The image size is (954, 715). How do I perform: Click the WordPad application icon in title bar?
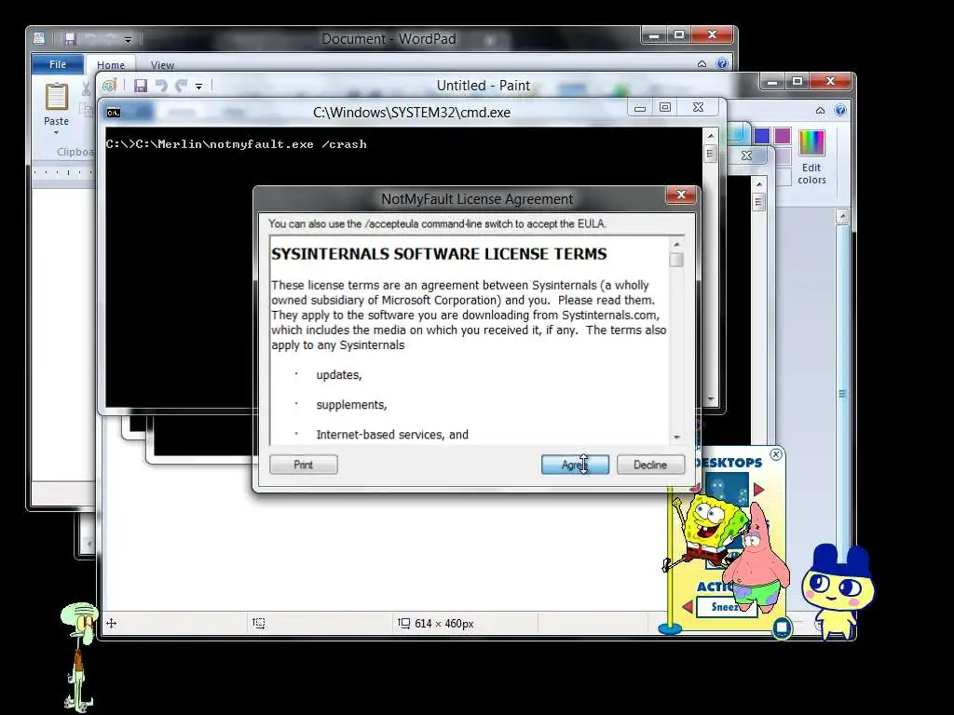(x=39, y=39)
